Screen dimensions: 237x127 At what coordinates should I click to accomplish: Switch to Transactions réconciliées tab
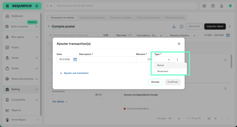coord(92,17)
